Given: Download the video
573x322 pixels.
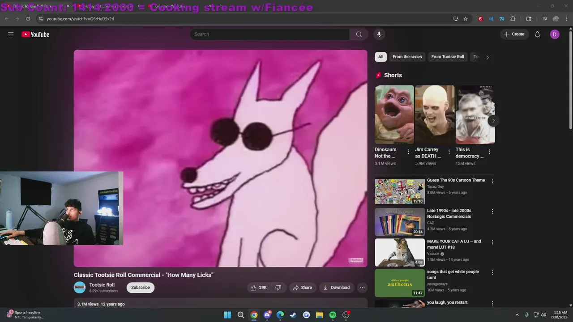Looking at the screenshot, I should pos(336,288).
